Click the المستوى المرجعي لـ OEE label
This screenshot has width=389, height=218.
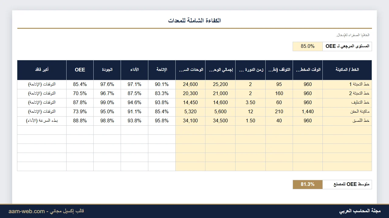coord(347,46)
